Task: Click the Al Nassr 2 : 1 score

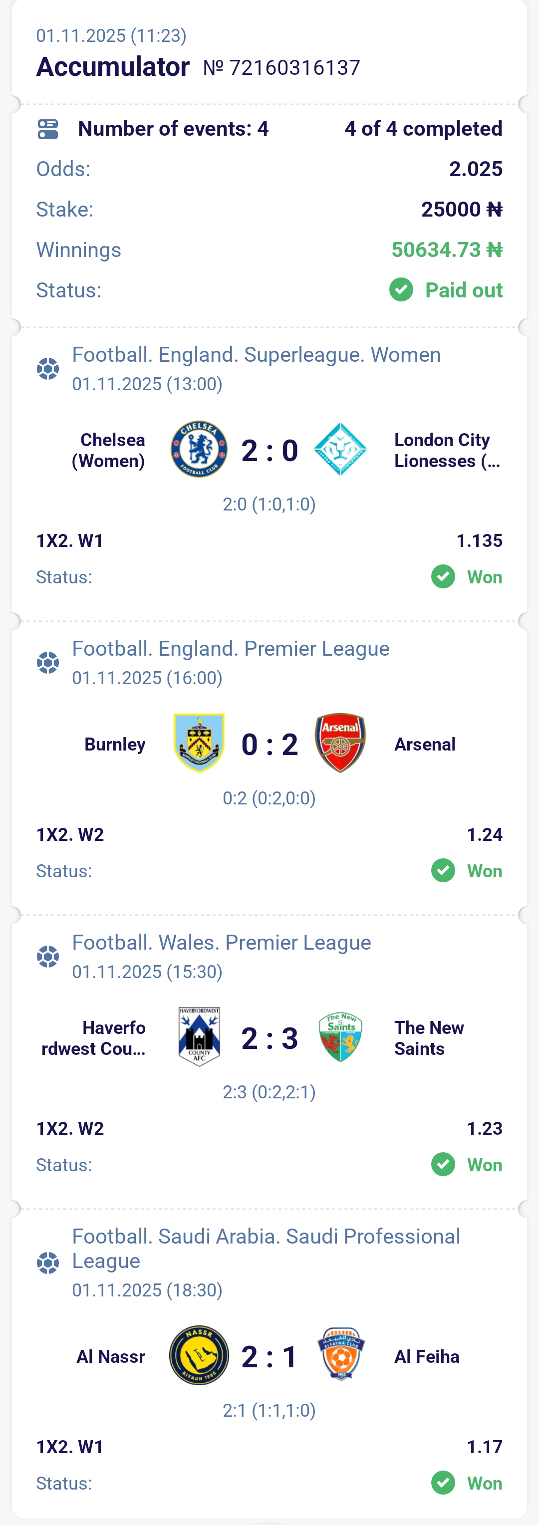Action: pyautogui.click(x=269, y=1356)
